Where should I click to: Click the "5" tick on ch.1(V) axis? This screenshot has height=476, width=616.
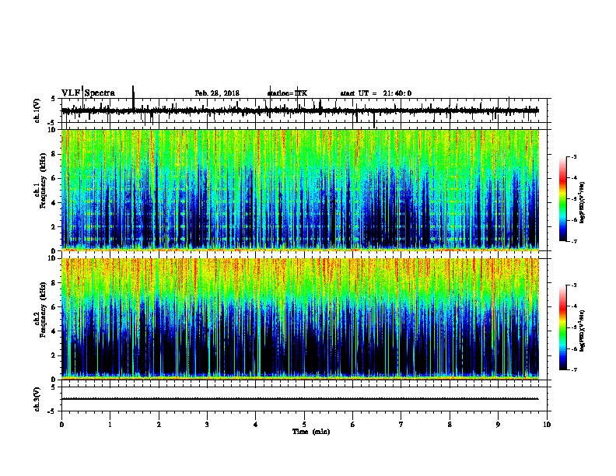pyautogui.click(x=53, y=99)
